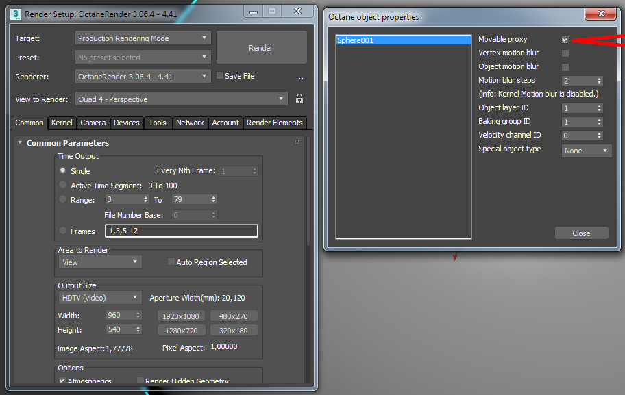Apply the 320x180 preset size
This screenshot has width=625, height=395.
coord(234,331)
